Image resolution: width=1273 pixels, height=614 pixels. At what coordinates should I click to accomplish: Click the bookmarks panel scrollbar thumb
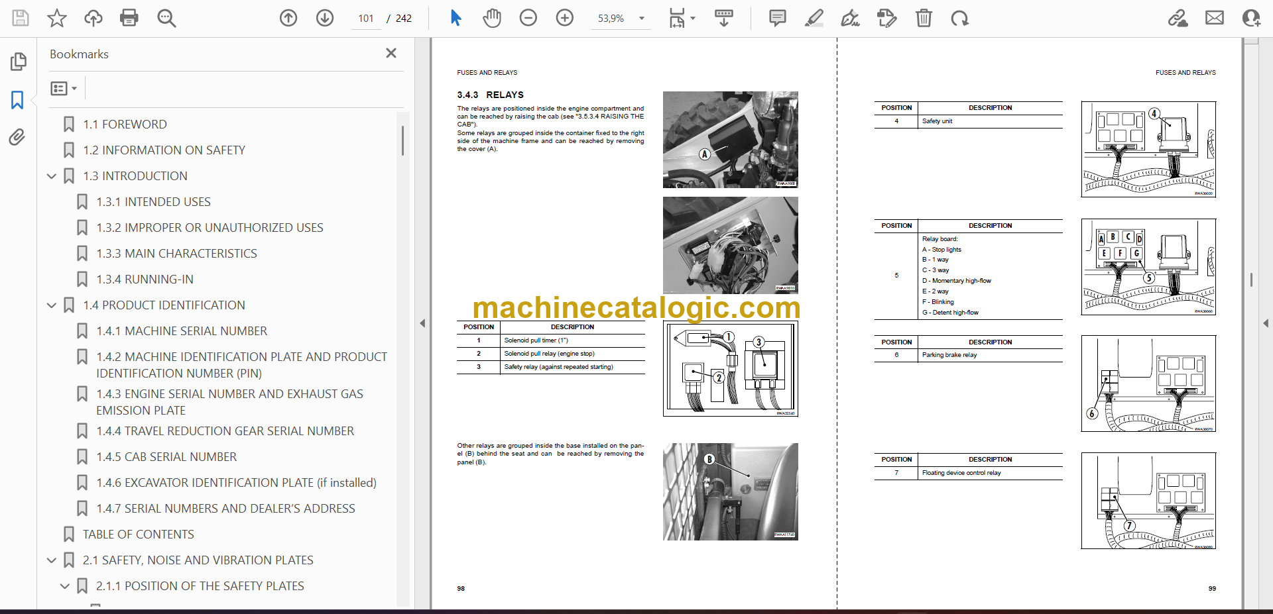click(402, 140)
